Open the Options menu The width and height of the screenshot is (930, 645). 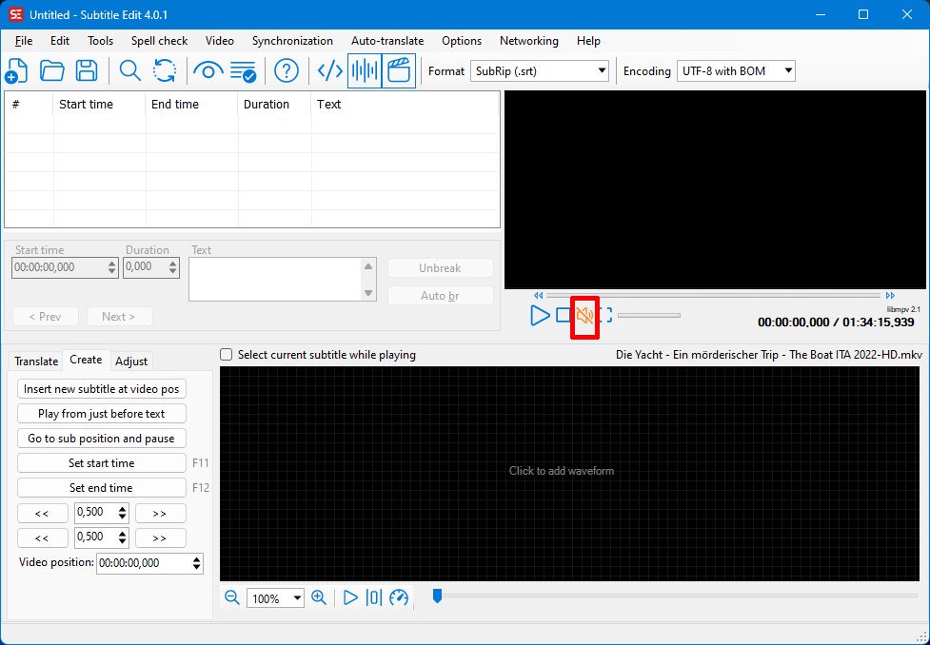pyautogui.click(x=462, y=41)
